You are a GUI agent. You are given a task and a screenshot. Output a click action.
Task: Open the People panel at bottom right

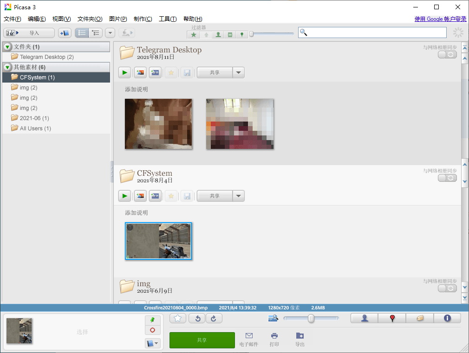coord(364,318)
